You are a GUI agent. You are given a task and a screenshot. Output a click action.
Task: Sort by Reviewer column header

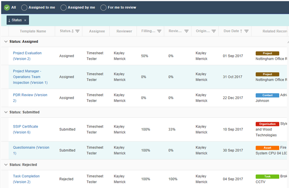point(124,31)
